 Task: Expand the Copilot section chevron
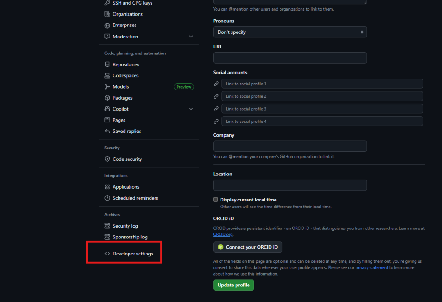click(x=191, y=109)
